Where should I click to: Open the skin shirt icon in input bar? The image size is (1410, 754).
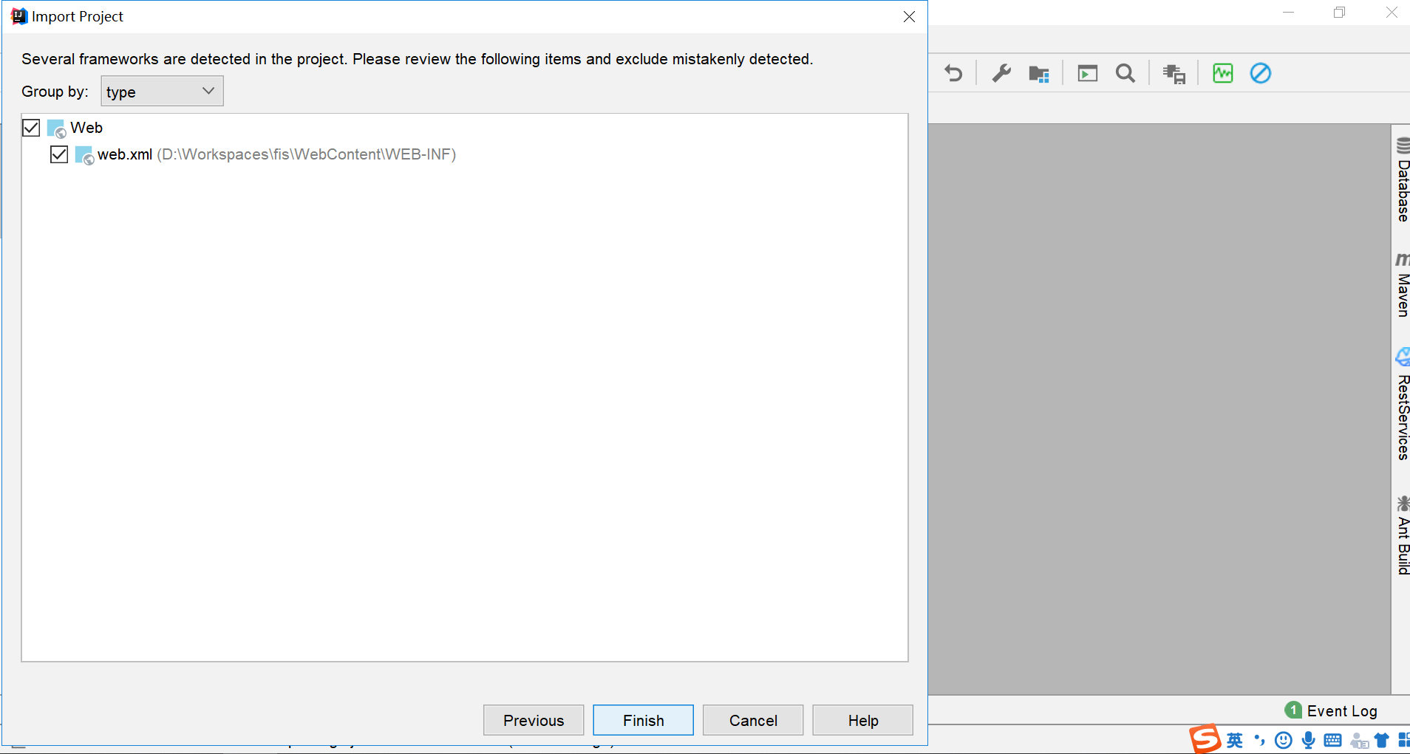(1382, 740)
